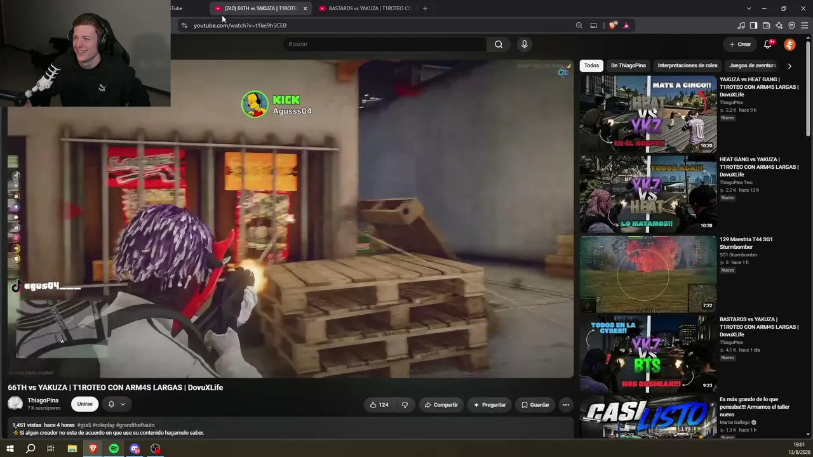
Task: Select the 'Juegos de aventura' chip
Action: click(753, 65)
